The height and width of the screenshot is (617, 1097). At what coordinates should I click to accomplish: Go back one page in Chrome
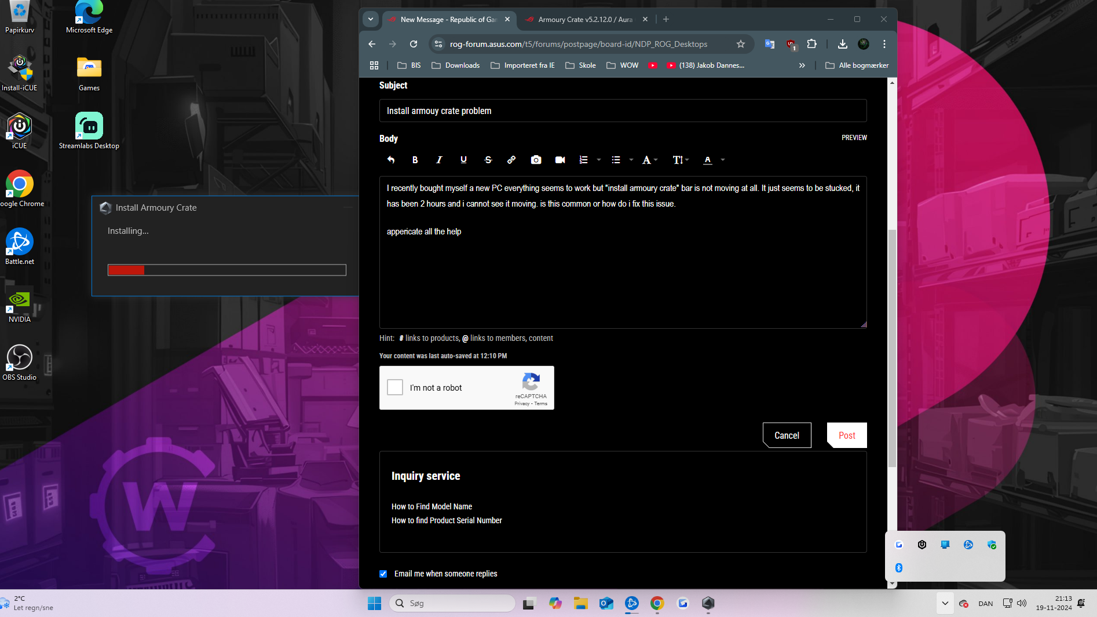point(372,44)
